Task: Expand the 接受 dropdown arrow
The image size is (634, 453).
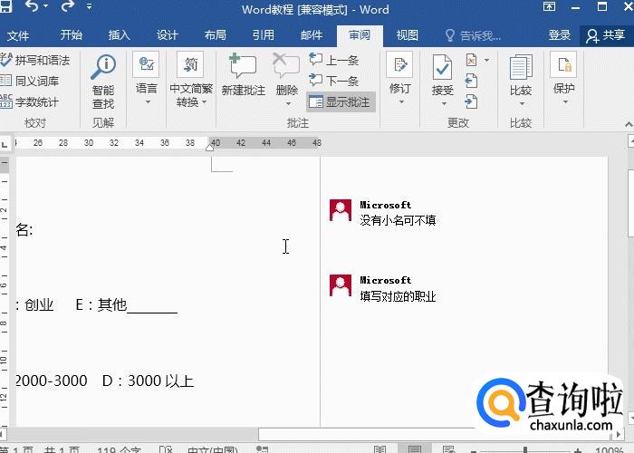Action: point(444,104)
